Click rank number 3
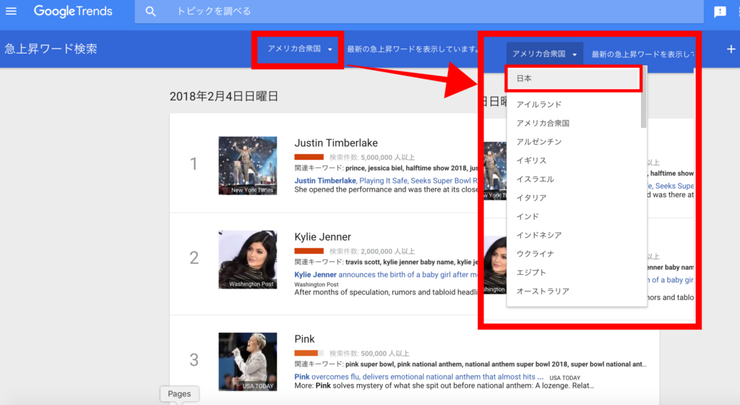 (x=194, y=360)
